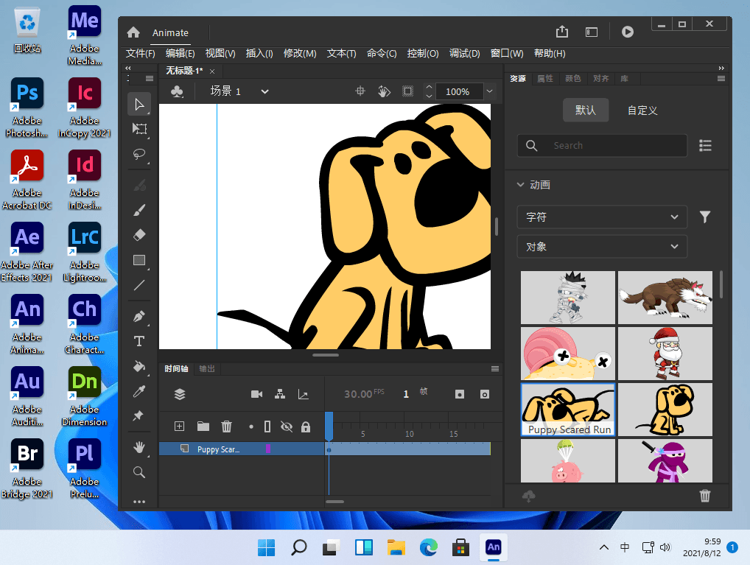Select the Eraser tool
Image resolution: width=750 pixels, height=565 pixels.
click(139, 235)
